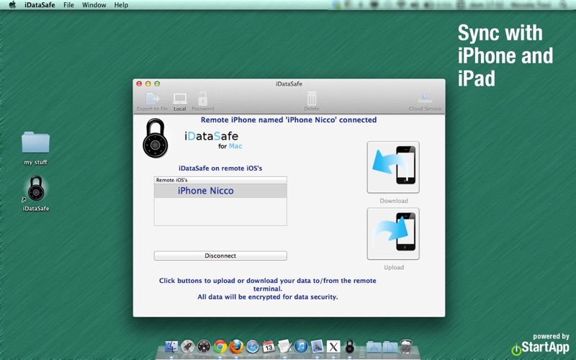Zoom iDataSafe window with green button
This screenshot has height=360, width=576.
pos(157,84)
